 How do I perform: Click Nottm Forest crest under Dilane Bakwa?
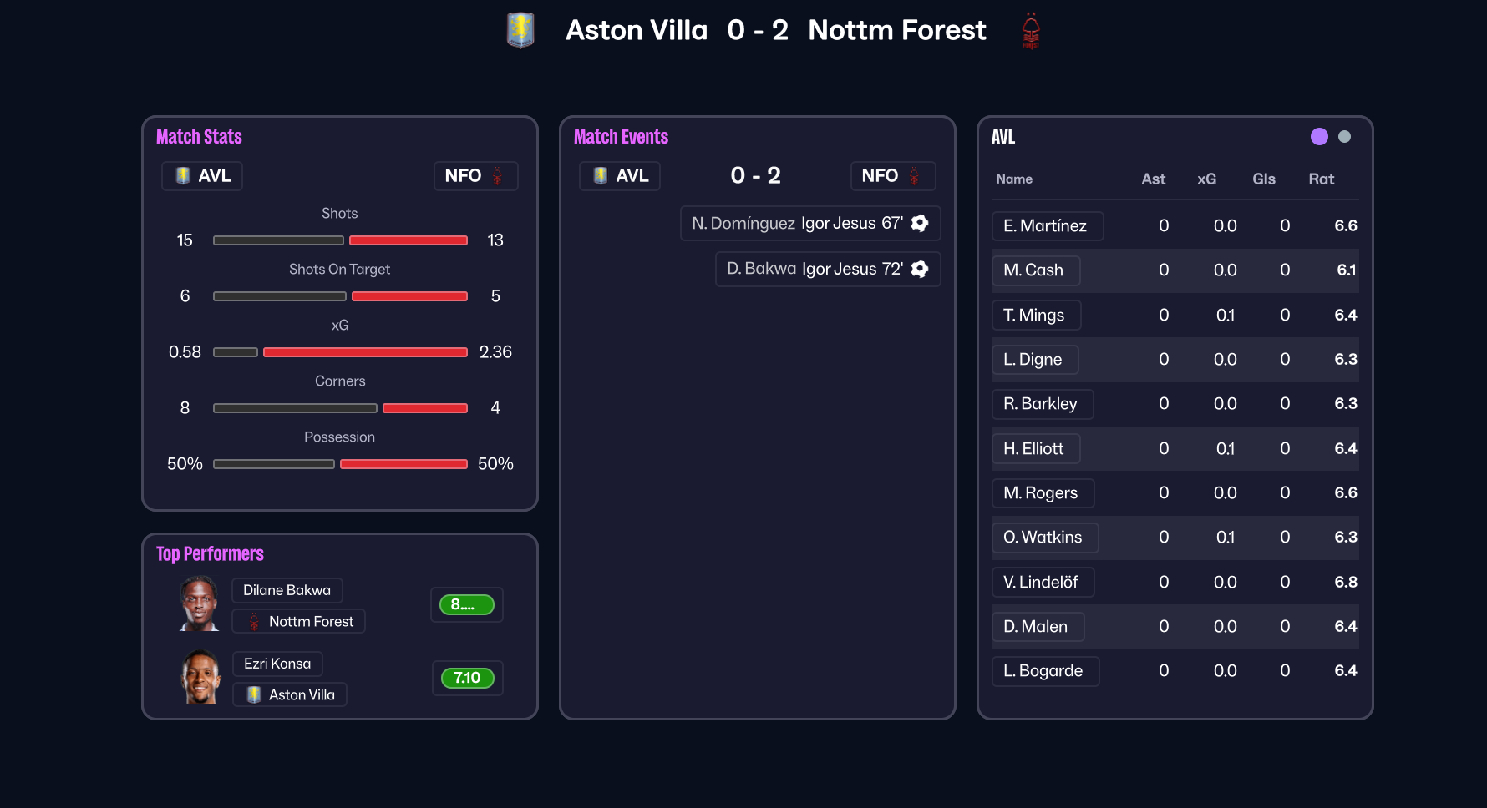[254, 622]
